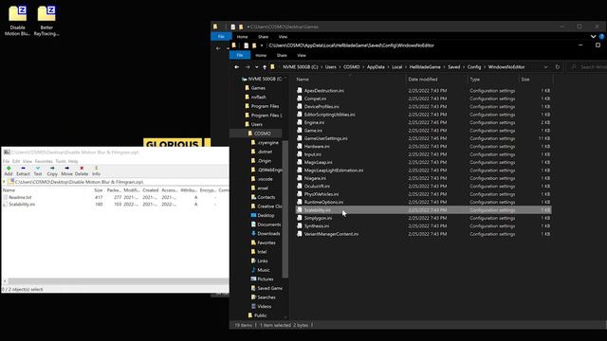This screenshot has width=607, height=341.
Task: Click the Extract button in 7-Zip
Action: tap(23, 170)
